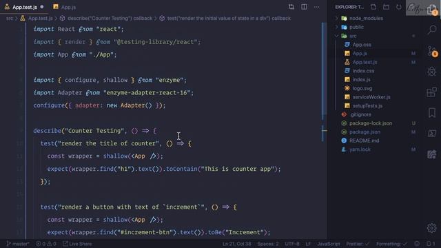
Task: Change indentation via Spaces: 2
Action: pos(268,244)
